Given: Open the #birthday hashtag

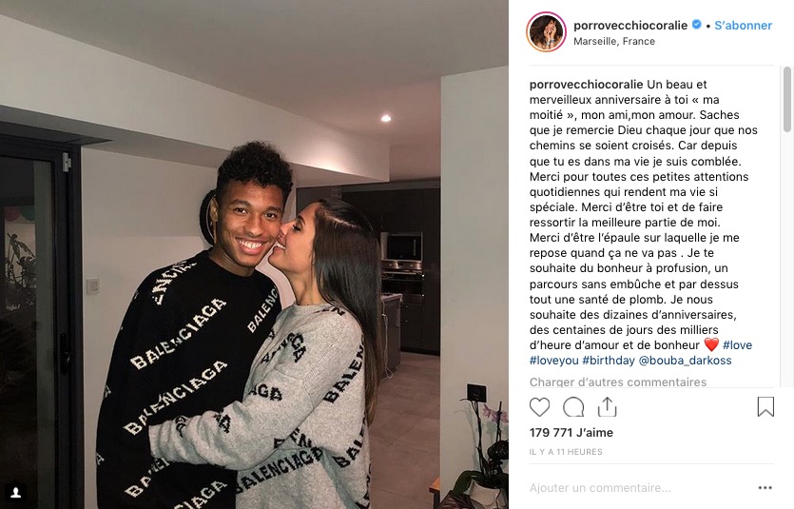Looking at the screenshot, I should [609, 361].
